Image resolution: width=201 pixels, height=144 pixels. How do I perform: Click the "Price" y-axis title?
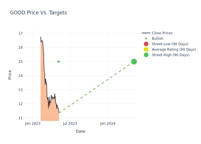10,75
